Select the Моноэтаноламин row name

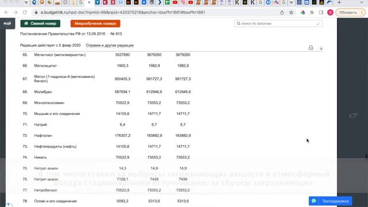(49, 103)
